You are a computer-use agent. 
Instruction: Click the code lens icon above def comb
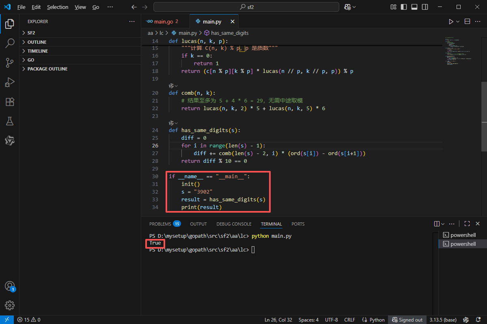click(x=171, y=86)
